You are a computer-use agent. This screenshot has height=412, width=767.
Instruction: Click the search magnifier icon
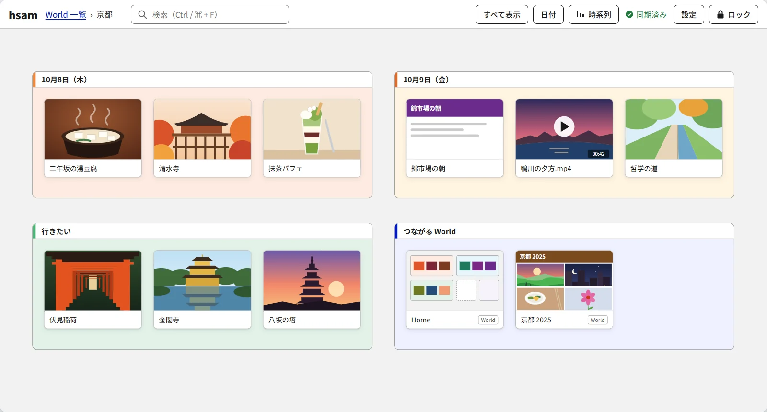[142, 15]
